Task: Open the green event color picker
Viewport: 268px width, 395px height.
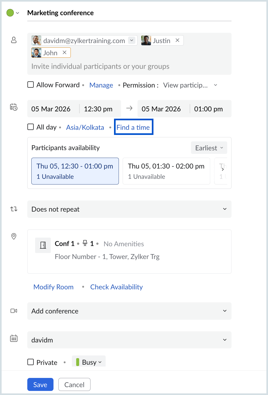Action: click(13, 13)
